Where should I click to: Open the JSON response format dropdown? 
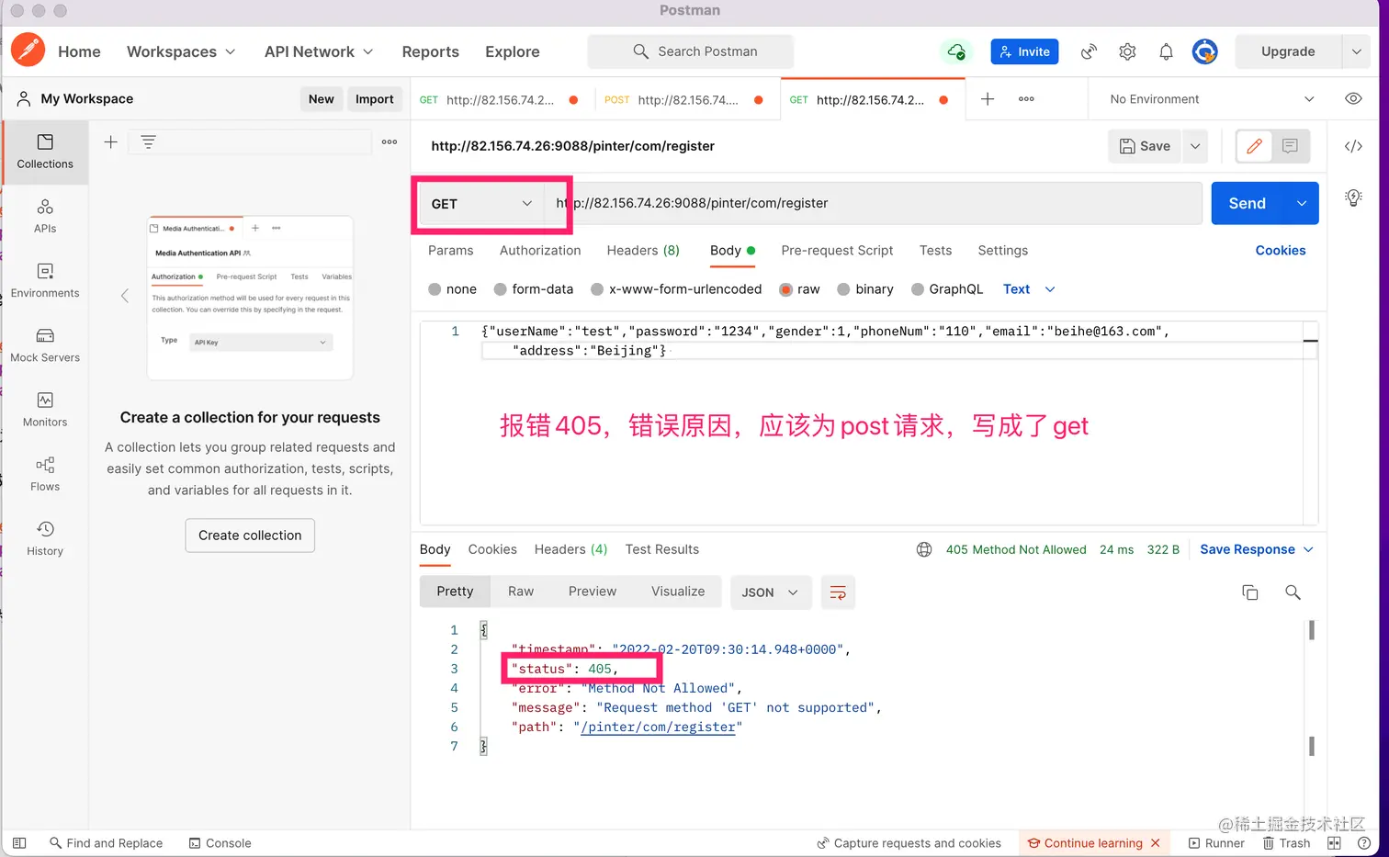click(x=770, y=592)
